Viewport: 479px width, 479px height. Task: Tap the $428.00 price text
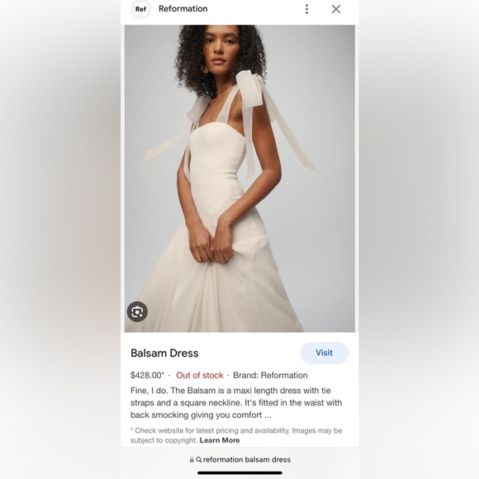[x=147, y=375]
